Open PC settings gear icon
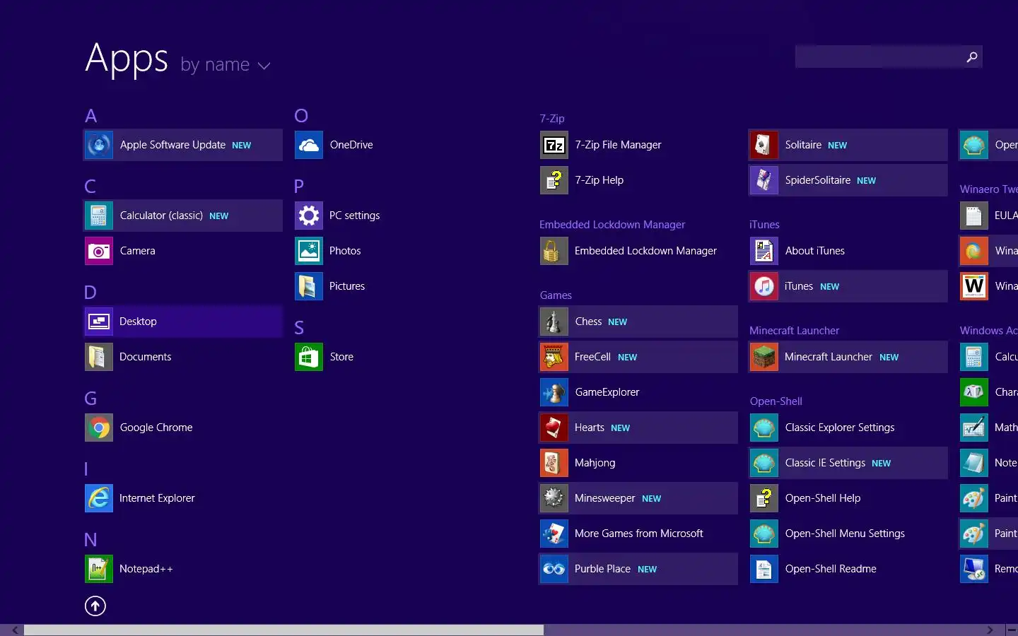 click(309, 216)
